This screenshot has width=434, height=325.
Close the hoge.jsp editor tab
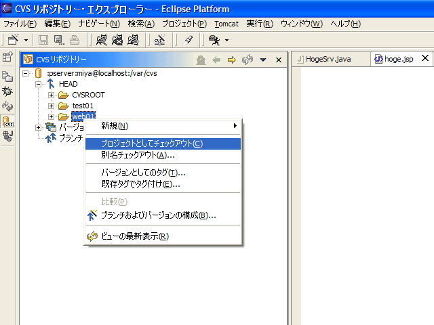coord(425,58)
